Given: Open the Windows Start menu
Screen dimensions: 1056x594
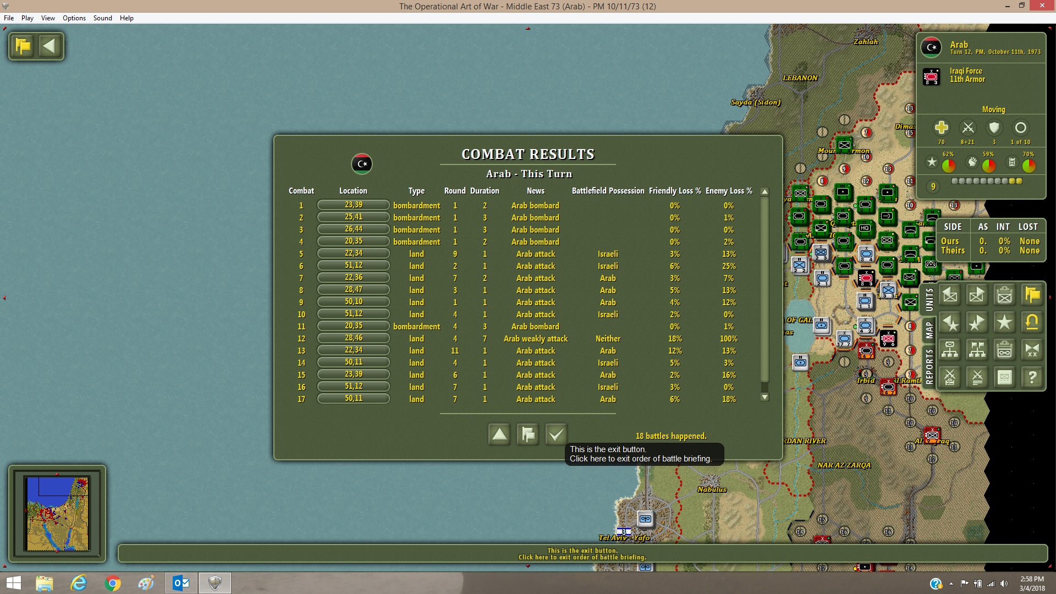Looking at the screenshot, I should 13,583.
